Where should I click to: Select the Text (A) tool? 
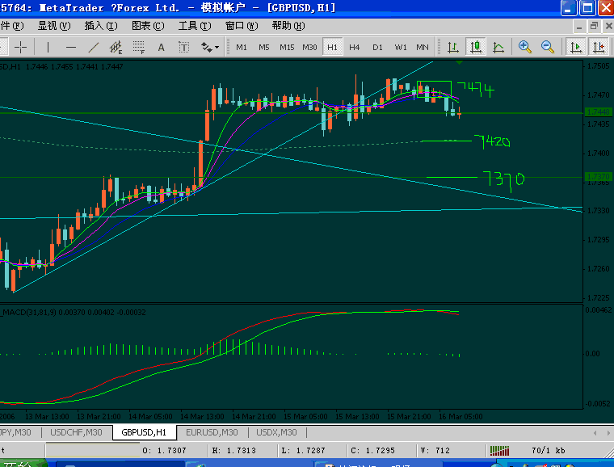click(161, 48)
